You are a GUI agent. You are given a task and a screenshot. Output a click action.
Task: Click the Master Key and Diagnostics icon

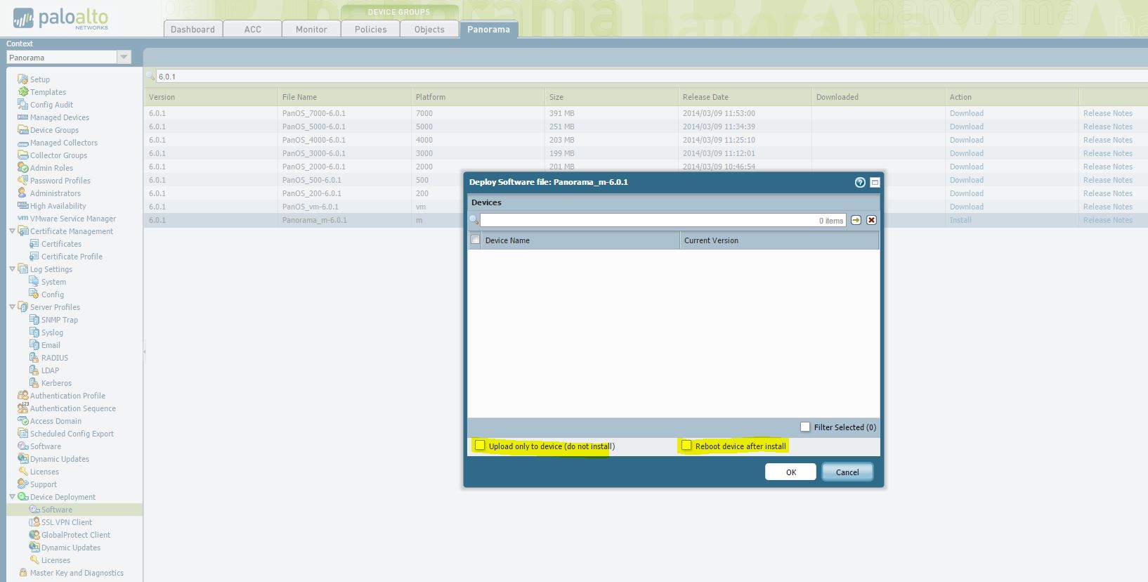(x=22, y=573)
